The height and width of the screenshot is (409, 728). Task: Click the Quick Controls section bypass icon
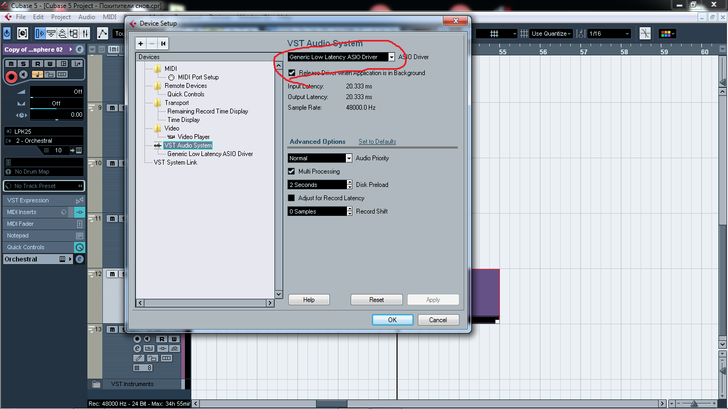pos(79,247)
